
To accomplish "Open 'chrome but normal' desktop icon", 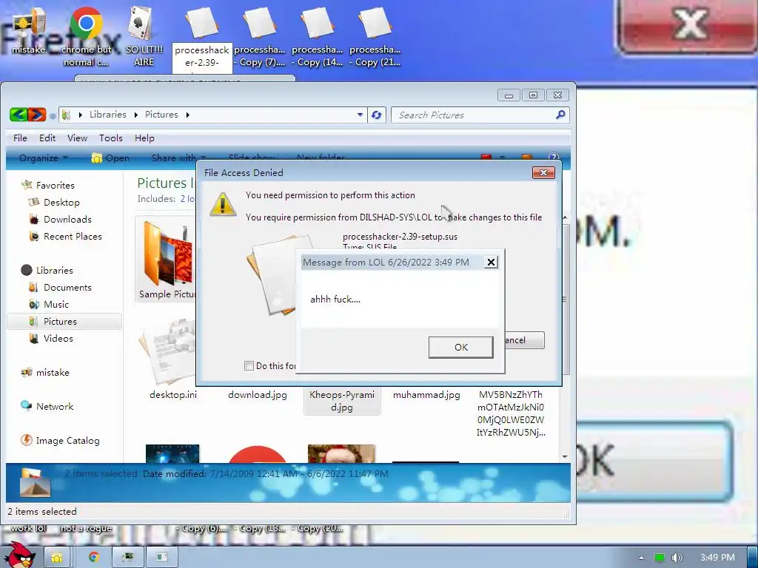I will click(x=86, y=36).
